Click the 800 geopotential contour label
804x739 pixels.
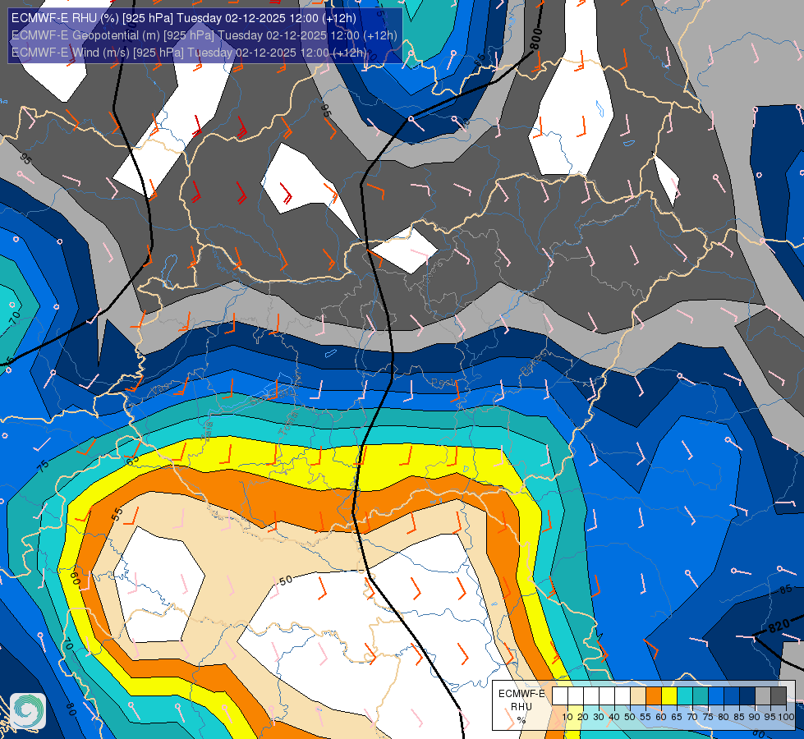click(x=535, y=39)
